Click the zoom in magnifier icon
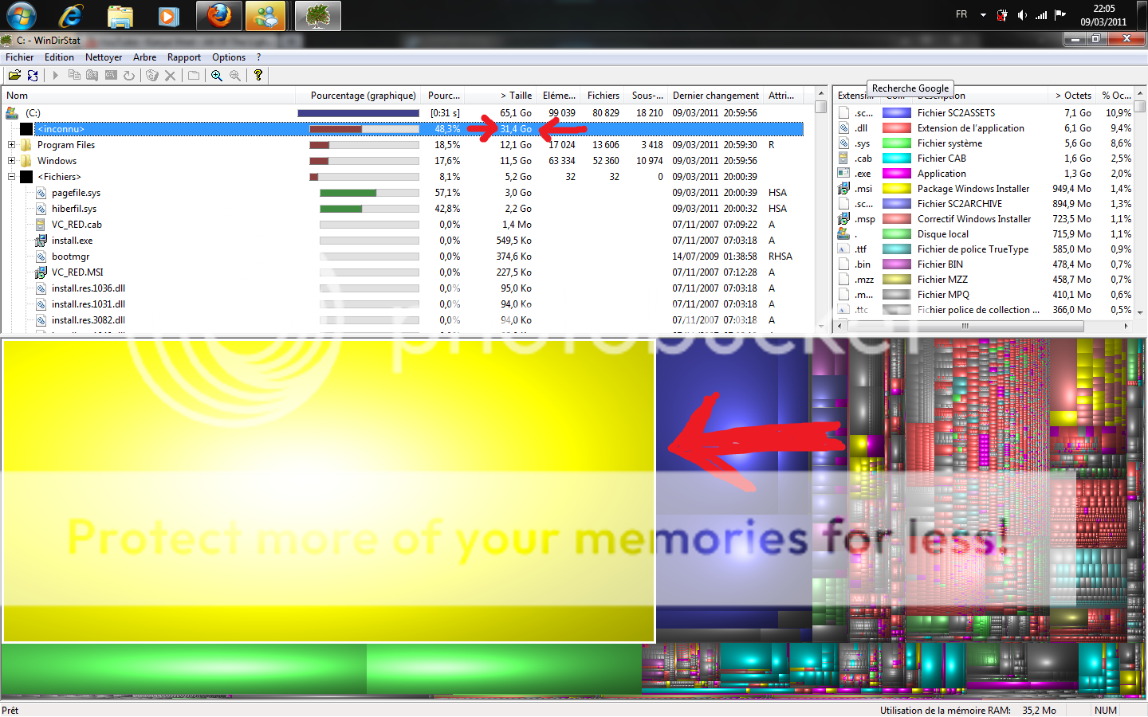Viewport: 1148px width, 717px height. 217,75
